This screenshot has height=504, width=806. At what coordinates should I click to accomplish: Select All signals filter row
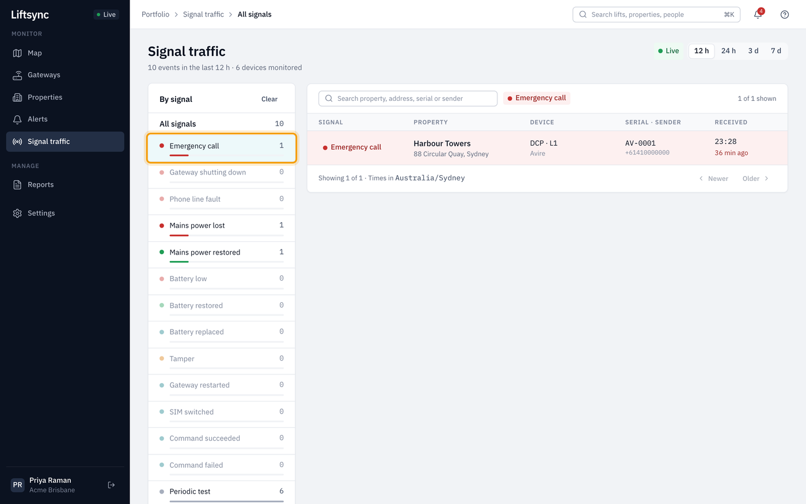pos(222,124)
